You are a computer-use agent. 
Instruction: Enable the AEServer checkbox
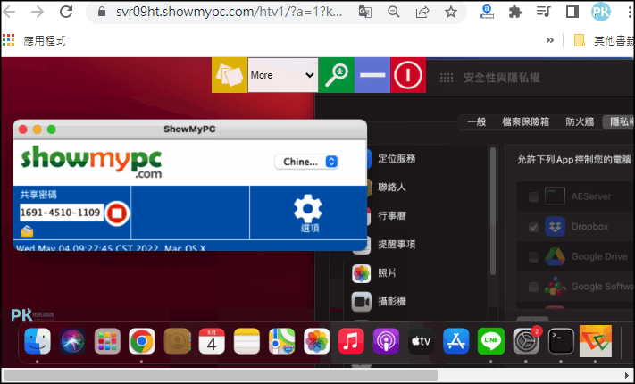533,196
